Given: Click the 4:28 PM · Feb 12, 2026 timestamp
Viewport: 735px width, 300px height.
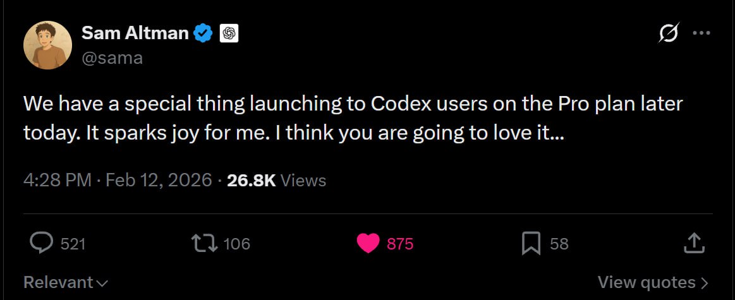Looking at the screenshot, I should click(118, 181).
